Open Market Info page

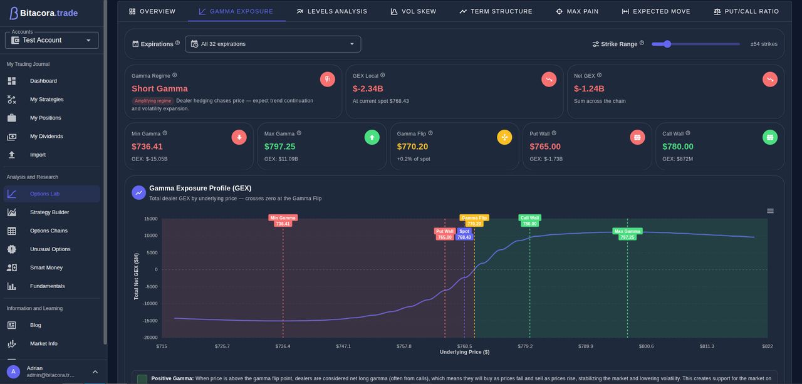[x=51, y=343]
